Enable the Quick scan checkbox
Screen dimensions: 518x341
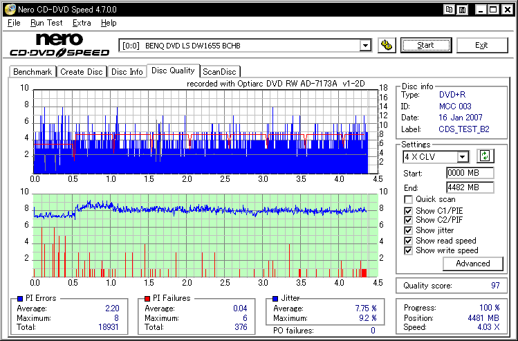point(409,200)
